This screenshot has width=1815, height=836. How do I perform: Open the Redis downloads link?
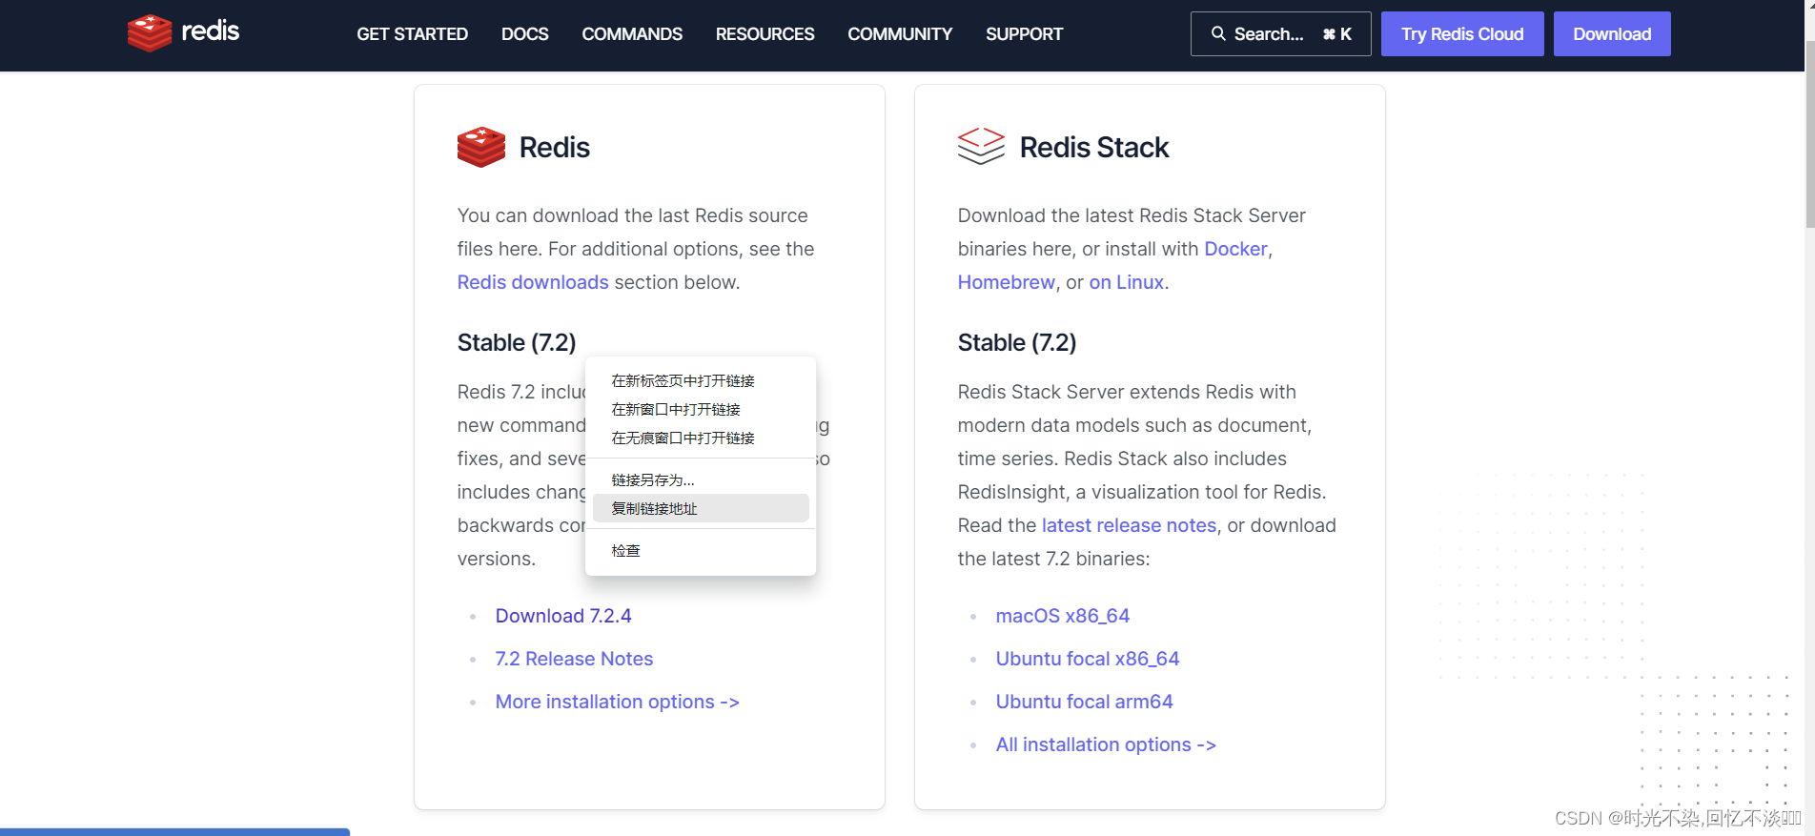[533, 282]
